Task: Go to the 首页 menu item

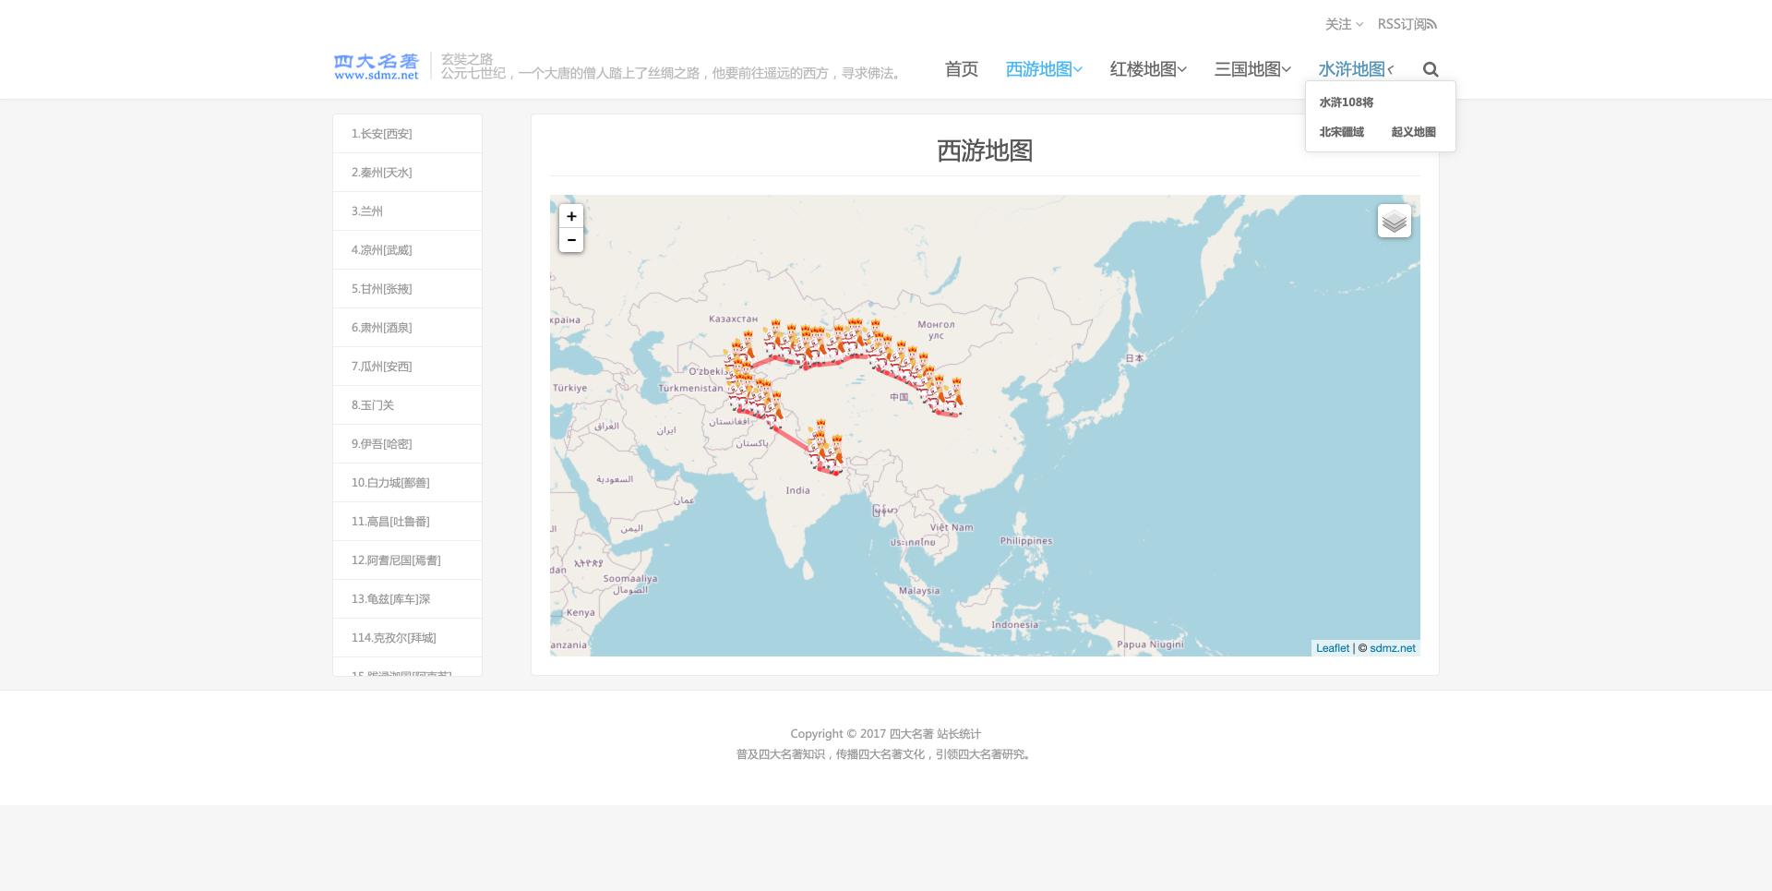Action: pos(961,69)
